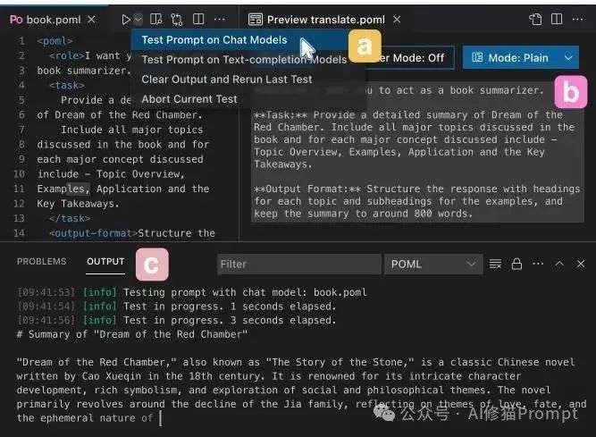This screenshot has height=437, width=596.
Task: Open the run options dropdown arrow
Action: 139,19
